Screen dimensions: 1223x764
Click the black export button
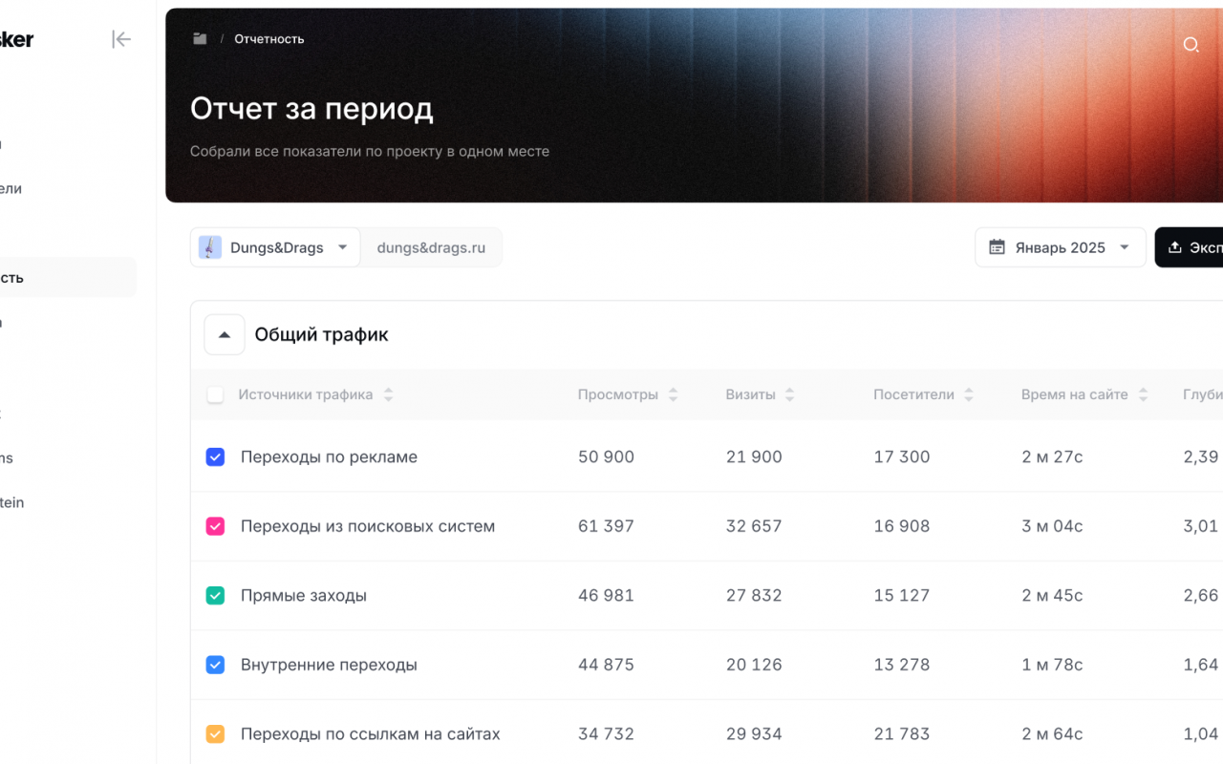tap(1190, 247)
